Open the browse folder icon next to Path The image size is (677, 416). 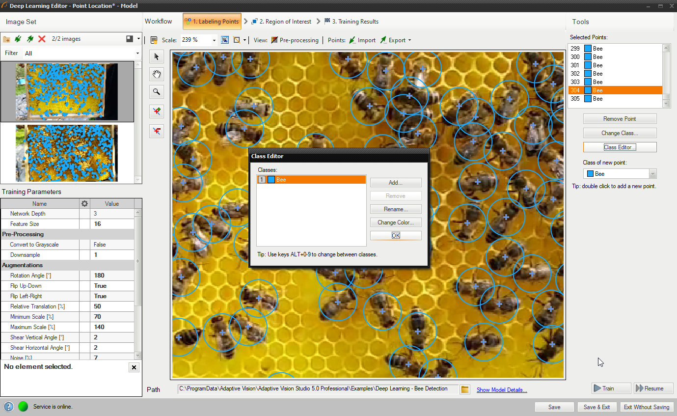(x=465, y=389)
